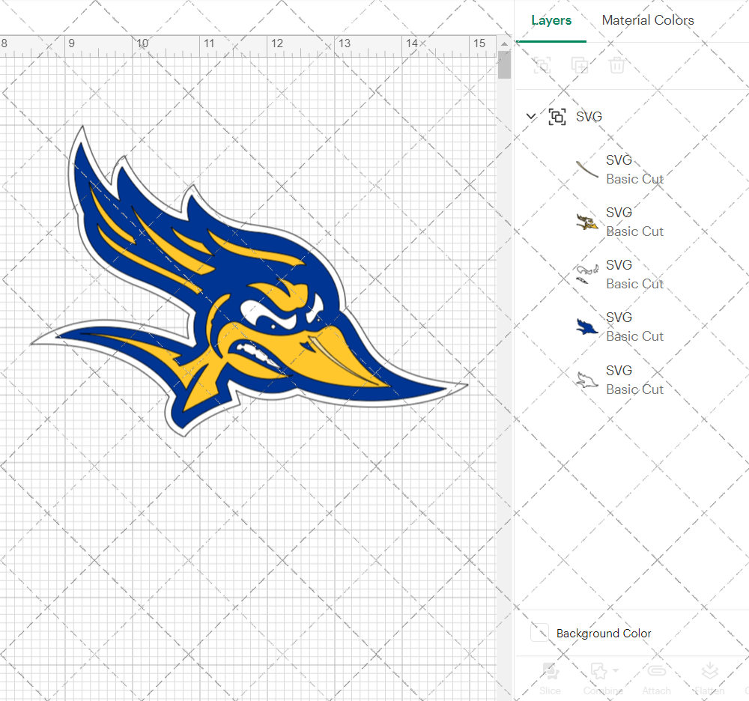Select the tan beak-line SVG layer thumbnail
Viewport: 749px width, 701px height.
click(587, 169)
